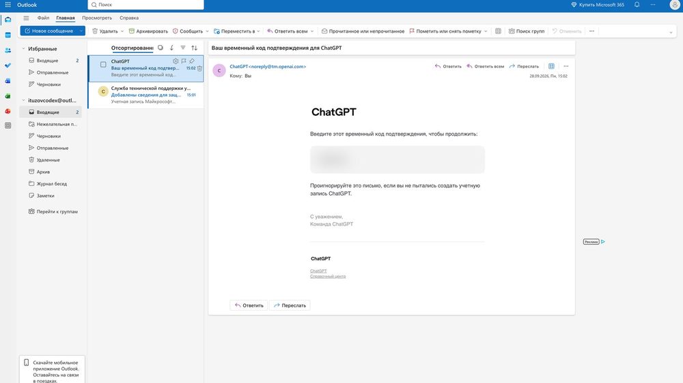The image size is (683, 383).
Task: Open the People contacts module
Action: pos(8,50)
